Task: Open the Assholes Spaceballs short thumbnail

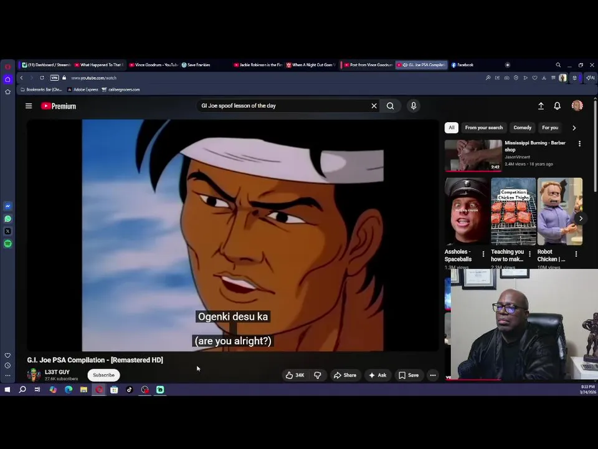Action: (x=467, y=211)
